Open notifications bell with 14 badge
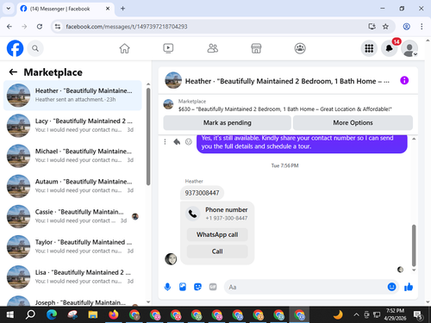This screenshot has width=431, height=323. pos(390,48)
